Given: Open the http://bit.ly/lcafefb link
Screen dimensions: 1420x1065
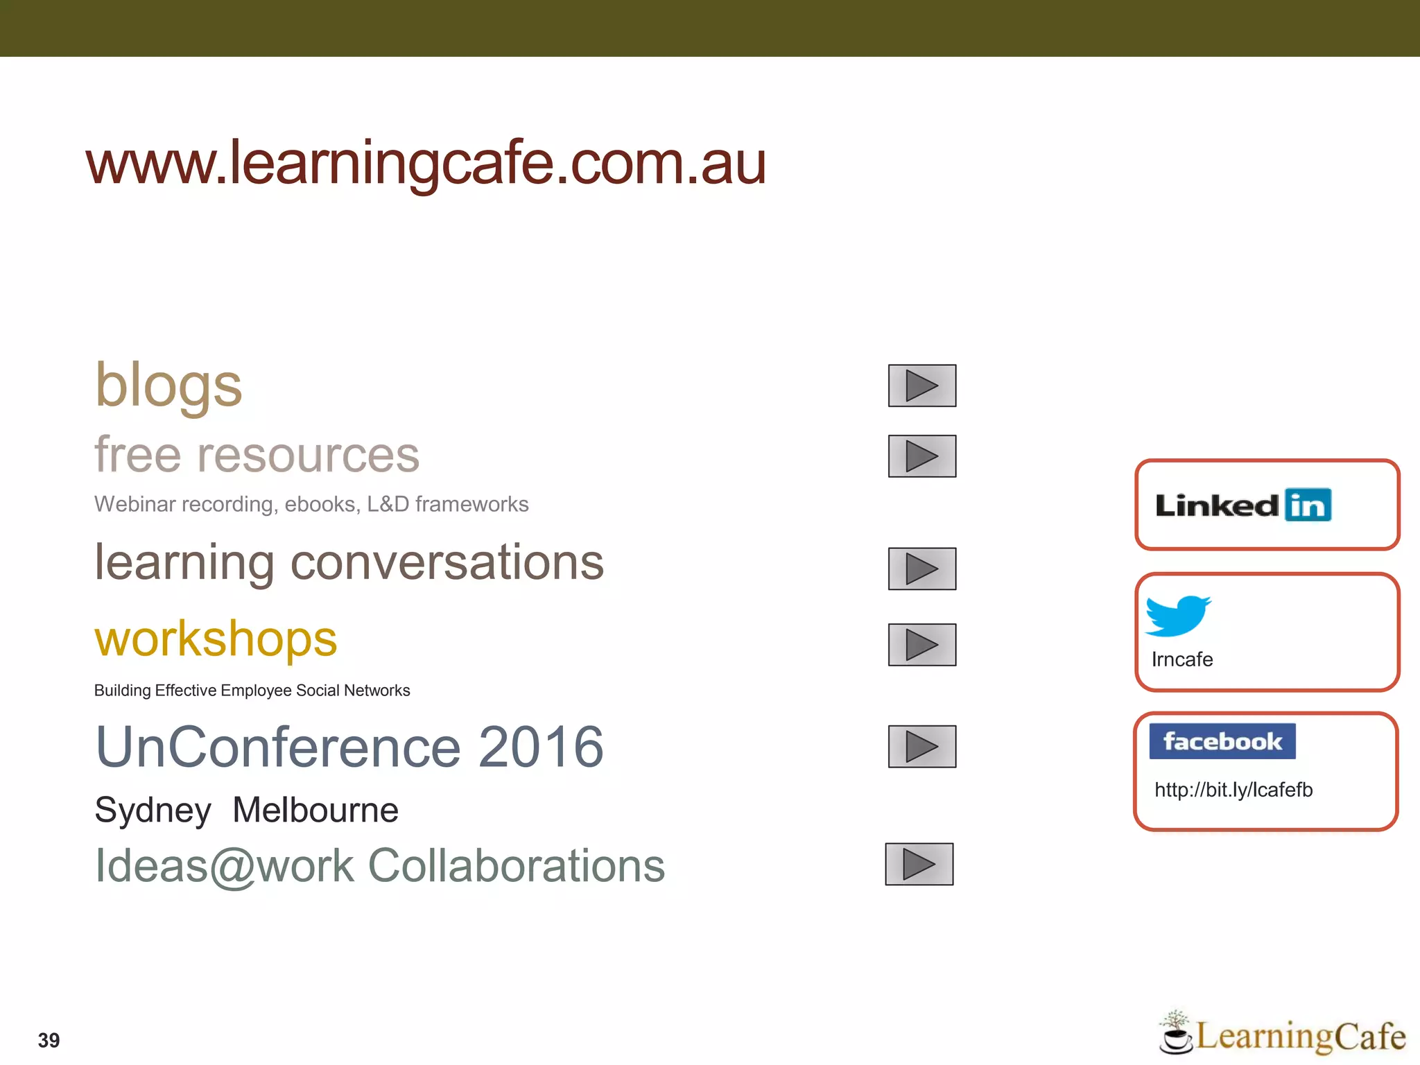Looking at the screenshot, I should pyautogui.click(x=1233, y=790).
